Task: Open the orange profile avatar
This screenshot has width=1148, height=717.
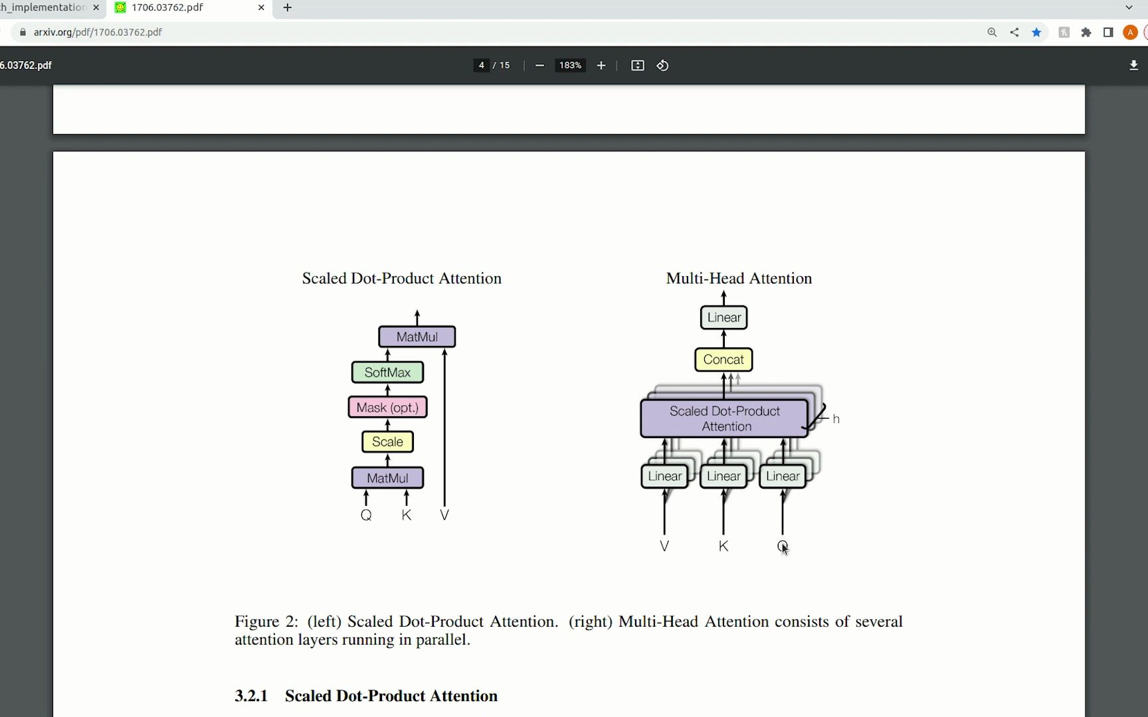Action: tap(1130, 32)
